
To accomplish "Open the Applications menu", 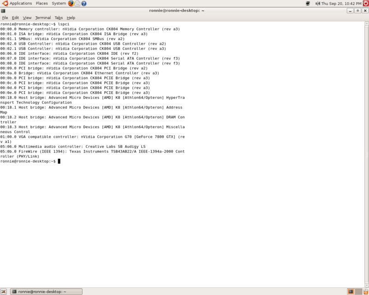I will point(21,3).
